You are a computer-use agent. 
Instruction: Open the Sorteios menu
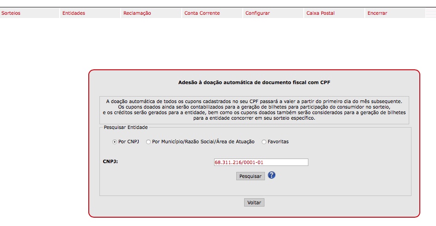click(x=11, y=13)
